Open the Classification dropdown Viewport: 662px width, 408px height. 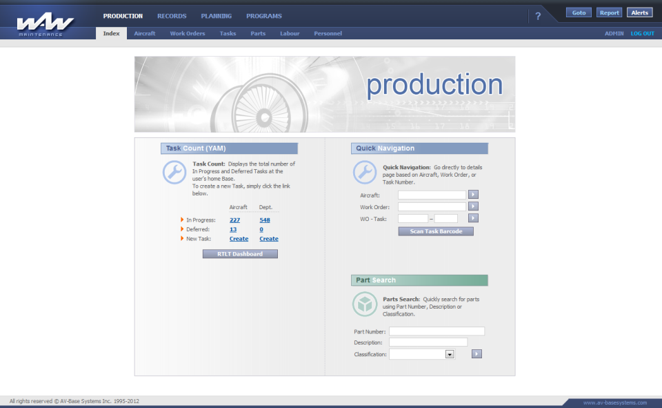coord(450,353)
